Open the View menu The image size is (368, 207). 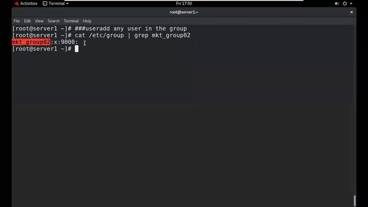pyautogui.click(x=39, y=21)
